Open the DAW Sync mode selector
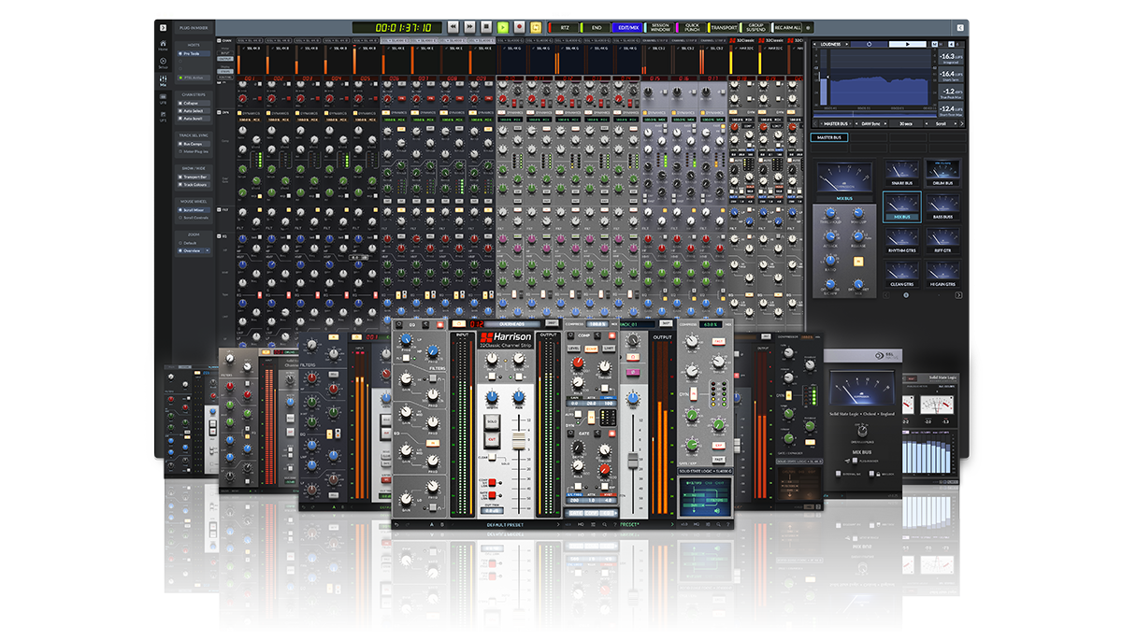Screen dimensions: 1122x640 870,123
